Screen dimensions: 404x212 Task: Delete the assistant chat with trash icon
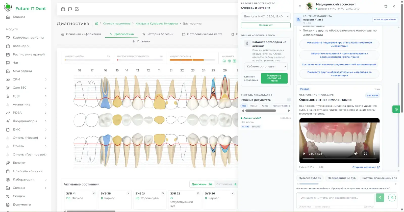tap(386, 6)
